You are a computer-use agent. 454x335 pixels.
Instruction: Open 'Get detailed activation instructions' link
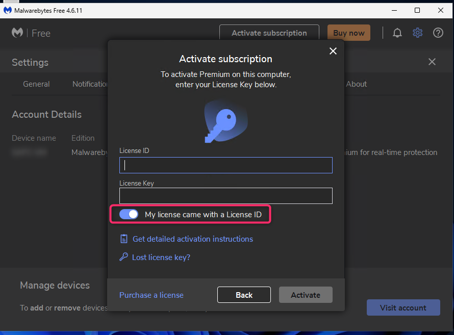tap(193, 239)
